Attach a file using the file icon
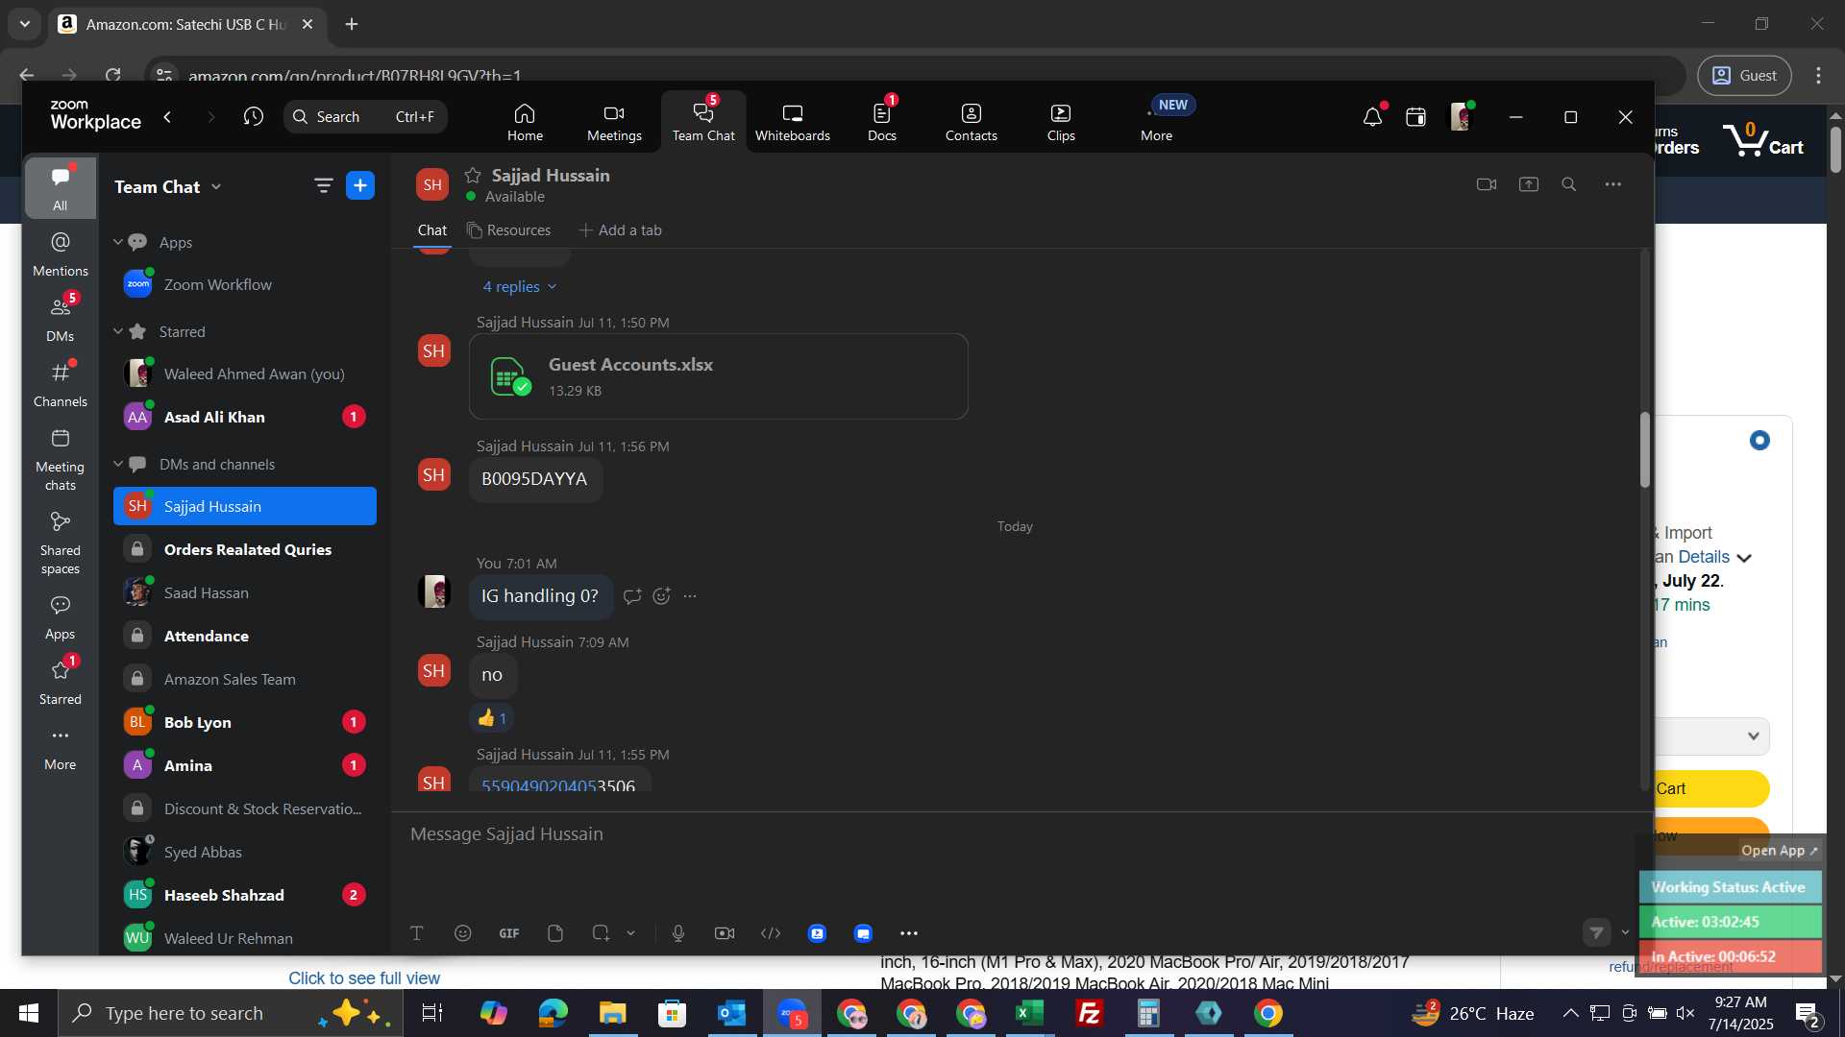 point(555,933)
